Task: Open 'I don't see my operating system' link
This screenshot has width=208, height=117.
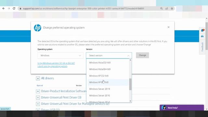Action: [x=52, y=66]
